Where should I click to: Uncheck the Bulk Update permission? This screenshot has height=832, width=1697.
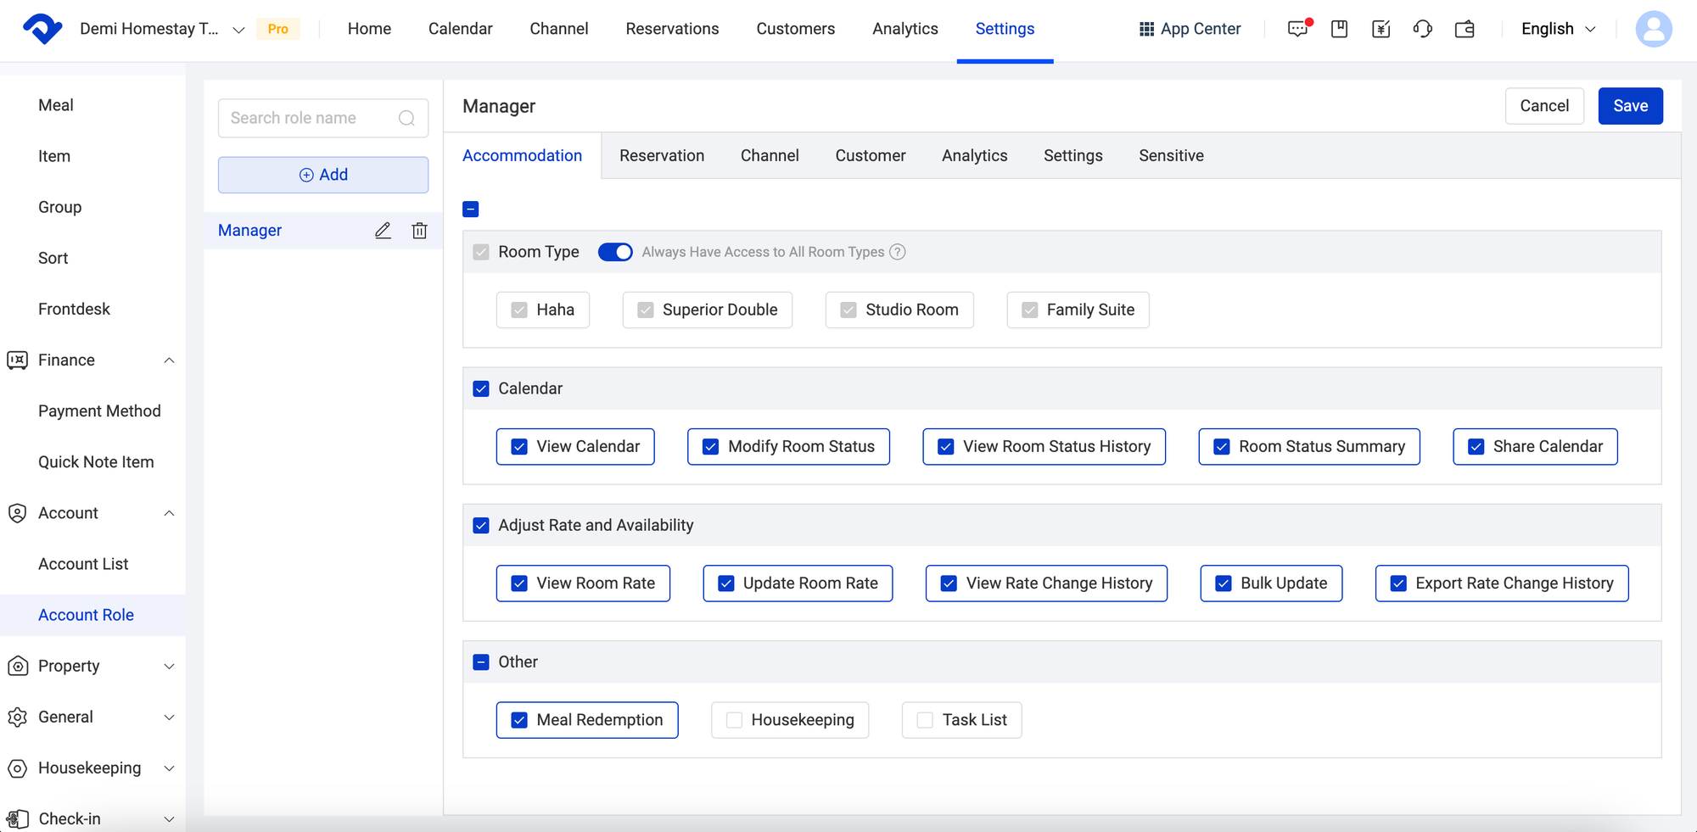point(1223,583)
